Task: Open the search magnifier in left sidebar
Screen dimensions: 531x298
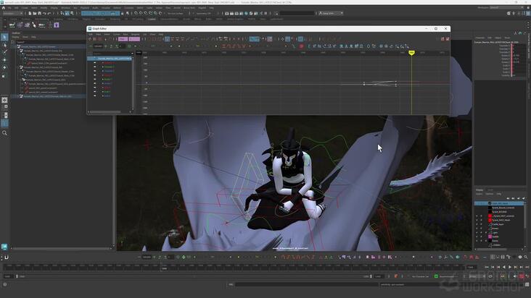Action: pyautogui.click(x=4, y=133)
